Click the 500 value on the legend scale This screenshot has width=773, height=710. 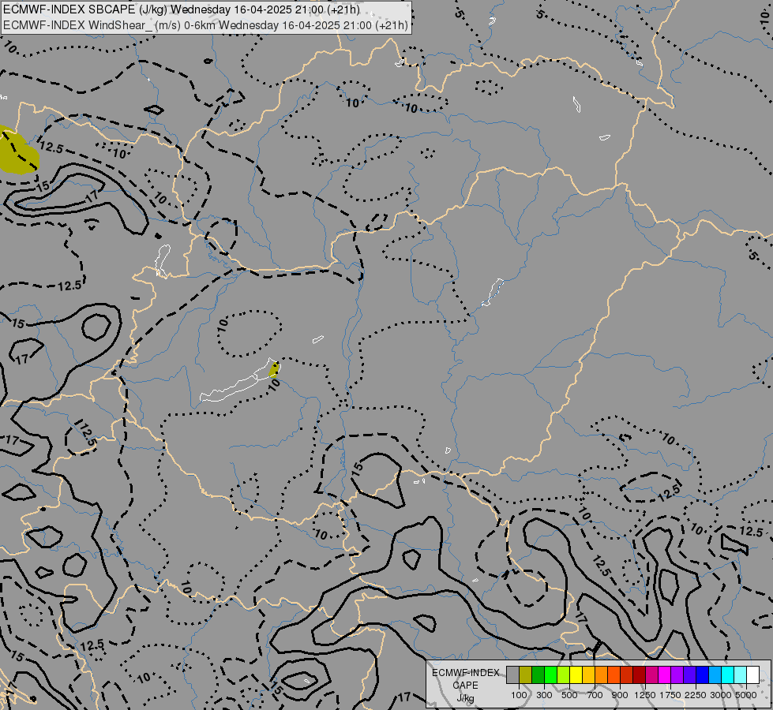point(569,695)
